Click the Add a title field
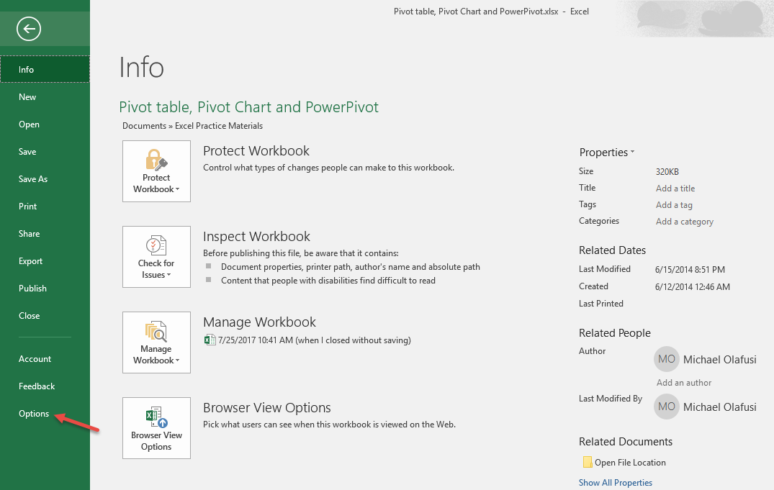Image resolution: width=774 pixels, height=490 pixels. (x=675, y=188)
